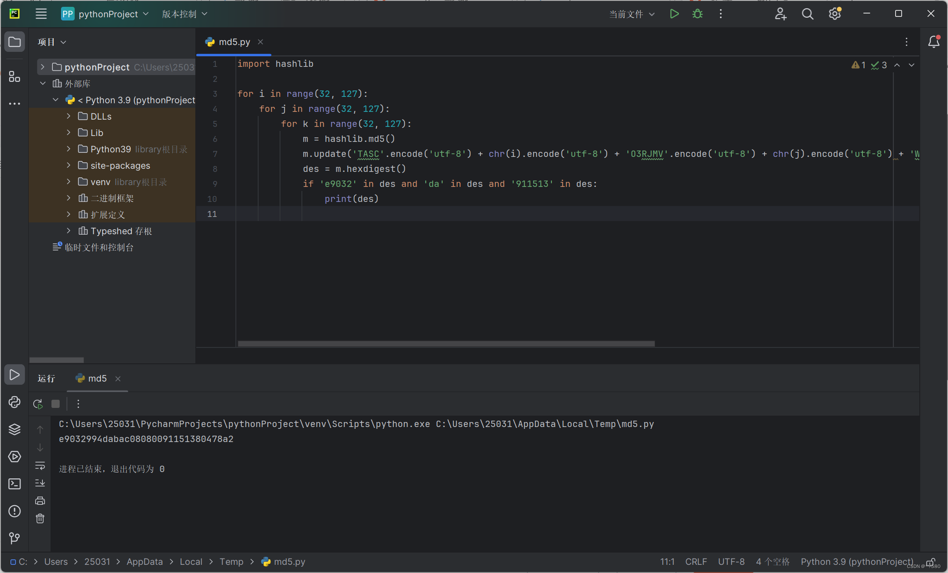Screen dimensions: 948x573
Task: Rerun md5 in the run toolbar
Action: [x=38, y=404]
